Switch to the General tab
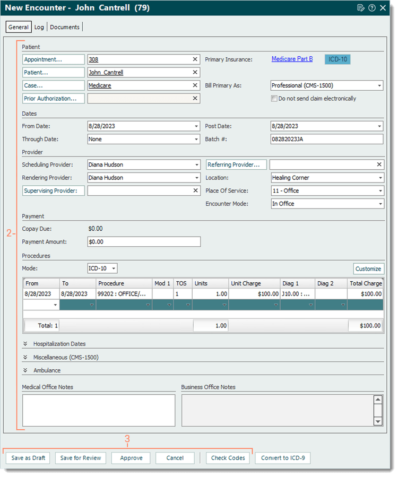The height and width of the screenshot is (477, 398). pyautogui.click(x=19, y=27)
